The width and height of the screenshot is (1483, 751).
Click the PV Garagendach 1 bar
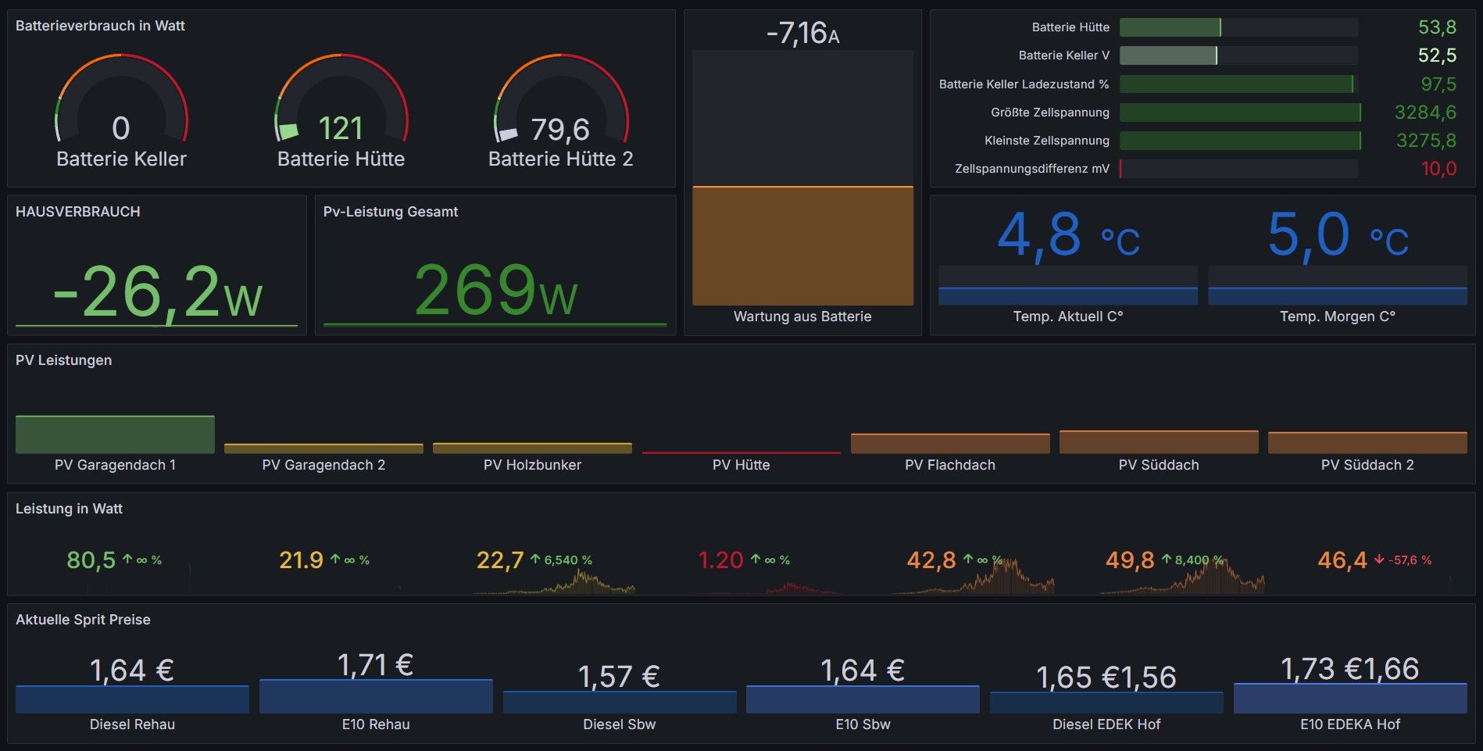coord(115,435)
